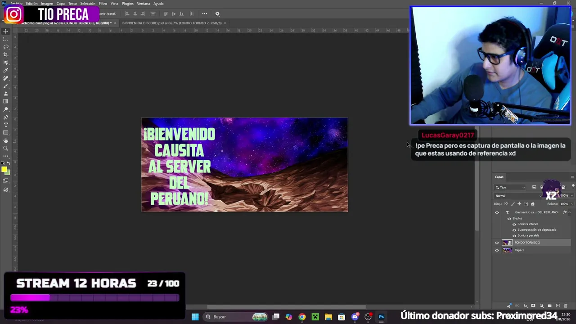
Task: Open the blend mode Normal dropdown
Action: (518, 196)
